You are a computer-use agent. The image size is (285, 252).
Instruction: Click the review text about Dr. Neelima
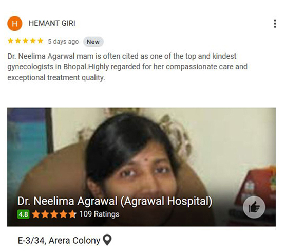[127, 67]
